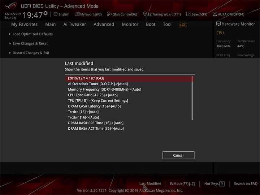Click Last Modified in footer
Image resolution: width=260 pixels, height=195 pixels.
pos(150,184)
